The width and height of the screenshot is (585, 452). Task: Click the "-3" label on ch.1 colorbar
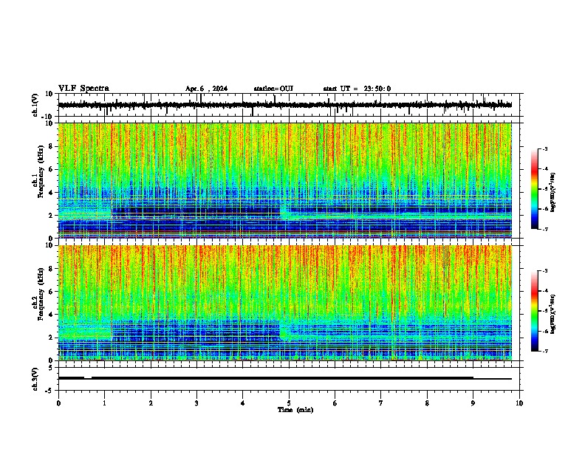[x=544, y=148]
